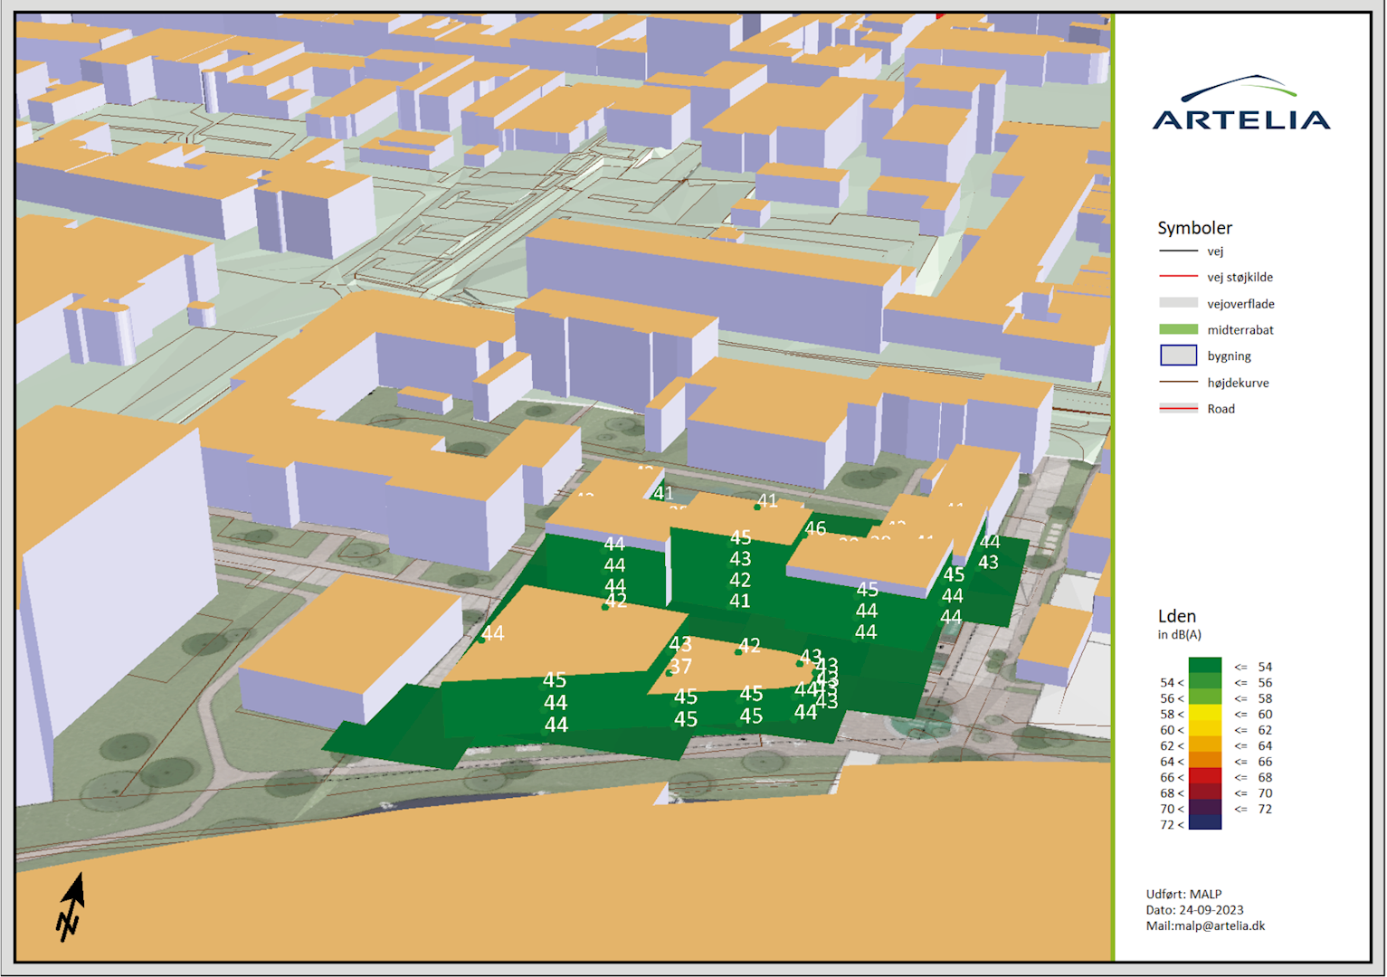
Task: Pick the dark green <= 54 color swatch
Action: (x=1204, y=666)
